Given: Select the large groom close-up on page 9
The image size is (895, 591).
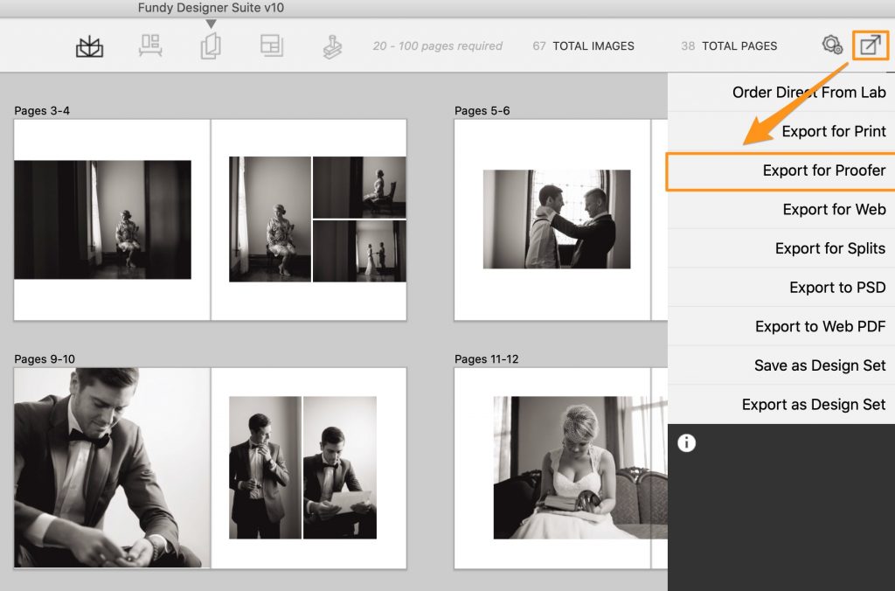Looking at the screenshot, I should [113, 468].
